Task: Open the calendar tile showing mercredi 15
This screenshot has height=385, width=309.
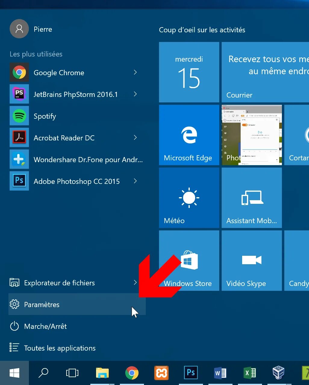Action: [189, 72]
